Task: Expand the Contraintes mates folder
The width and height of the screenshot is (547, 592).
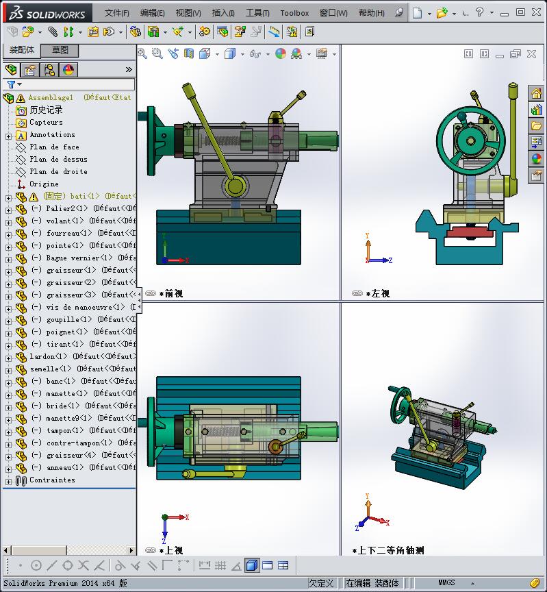Action: (8, 482)
